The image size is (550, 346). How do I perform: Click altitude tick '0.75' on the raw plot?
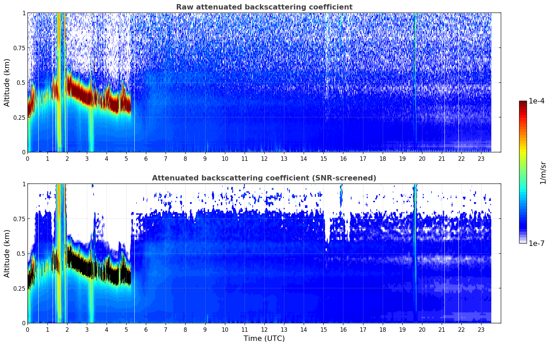coord(20,48)
